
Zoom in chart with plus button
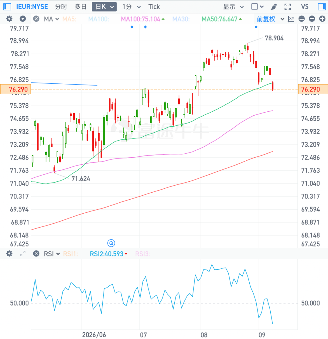[x=322, y=19]
